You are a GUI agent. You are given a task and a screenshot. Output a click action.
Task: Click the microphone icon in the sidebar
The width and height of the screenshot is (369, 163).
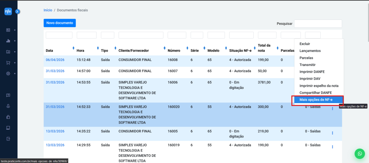[8, 106]
